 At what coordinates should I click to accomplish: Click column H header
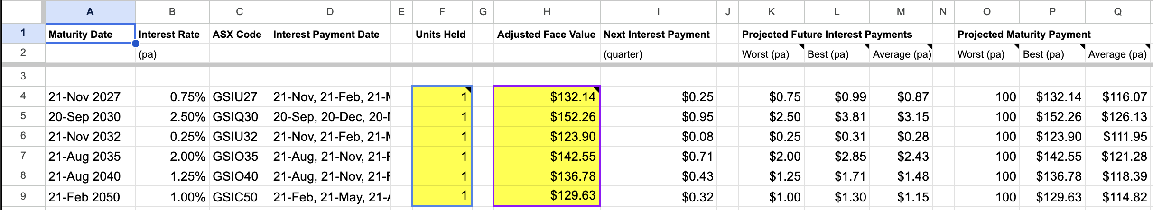coord(547,11)
